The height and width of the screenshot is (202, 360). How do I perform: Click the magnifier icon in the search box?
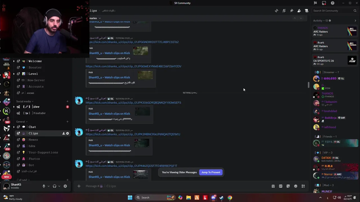coord(355,11)
